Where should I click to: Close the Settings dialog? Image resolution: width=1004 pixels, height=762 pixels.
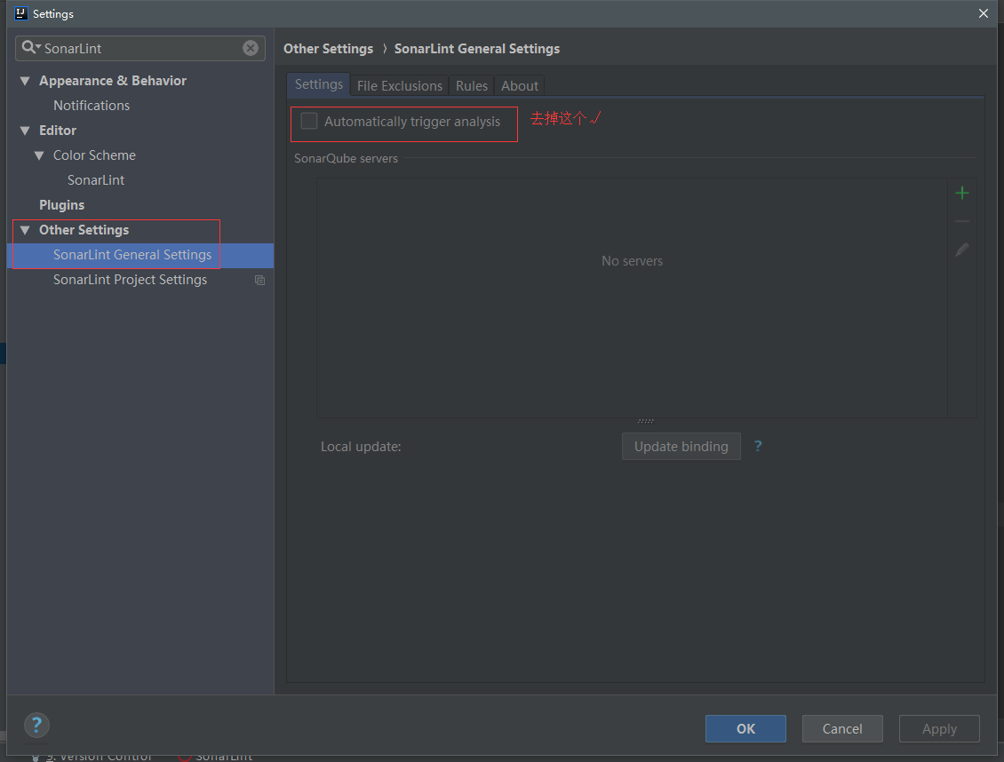click(984, 13)
